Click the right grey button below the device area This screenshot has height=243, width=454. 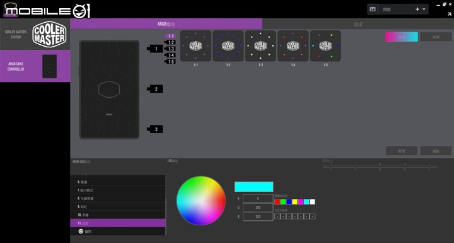pos(436,151)
